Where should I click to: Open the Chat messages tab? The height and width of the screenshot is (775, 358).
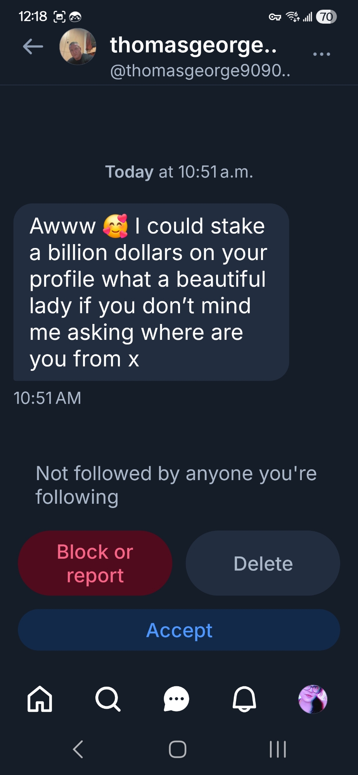point(176,699)
